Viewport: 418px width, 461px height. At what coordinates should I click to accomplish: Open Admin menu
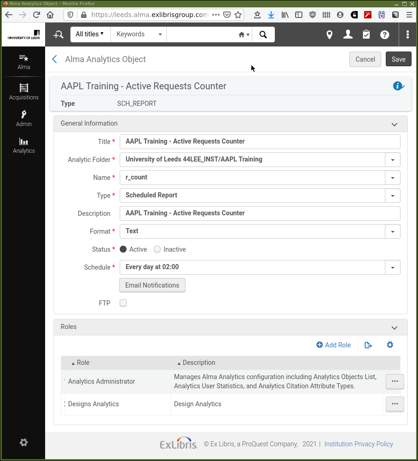(23, 119)
